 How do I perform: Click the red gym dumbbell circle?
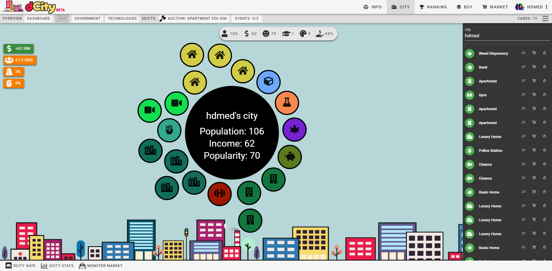click(220, 194)
